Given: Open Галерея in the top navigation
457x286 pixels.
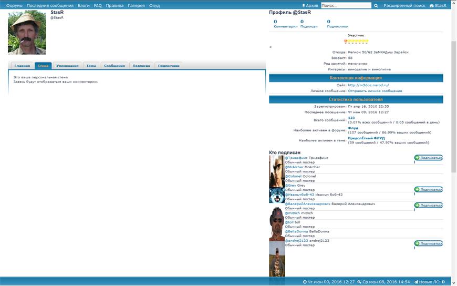Looking at the screenshot, I should pos(136,5).
